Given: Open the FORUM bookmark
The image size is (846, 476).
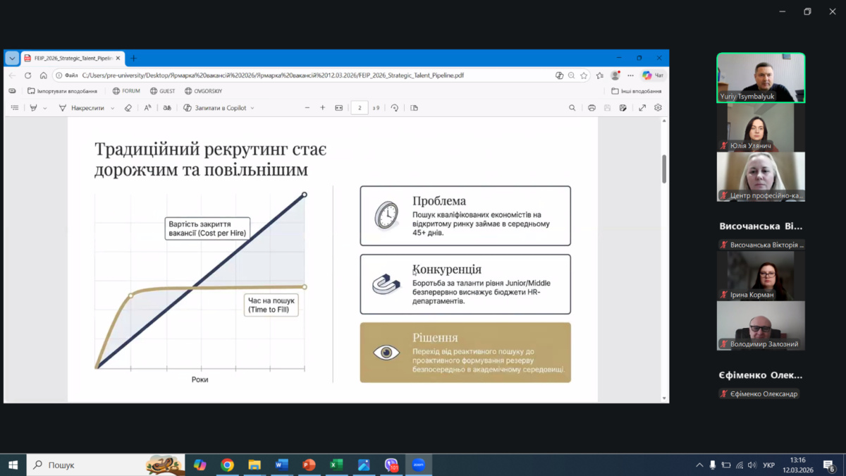Looking at the screenshot, I should tap(126, 91).
